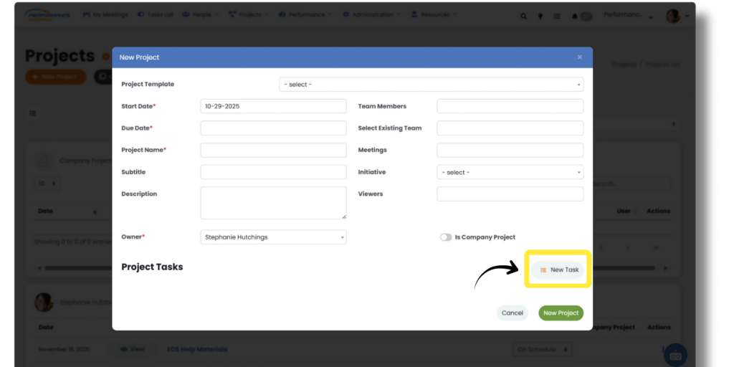
Task: Focus the Due Date input field
Action: [x=273, y=128]
